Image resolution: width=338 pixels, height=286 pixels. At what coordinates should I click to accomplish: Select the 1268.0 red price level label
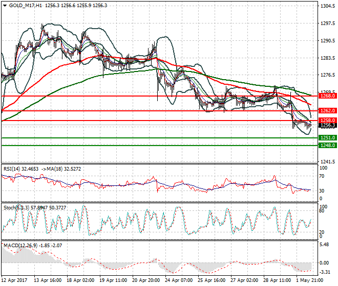point(328,96)
